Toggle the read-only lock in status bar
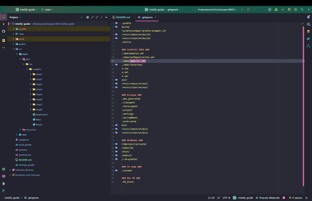Image resolution: width=312 pixels, height=201 pixels. tap(306, 198)
